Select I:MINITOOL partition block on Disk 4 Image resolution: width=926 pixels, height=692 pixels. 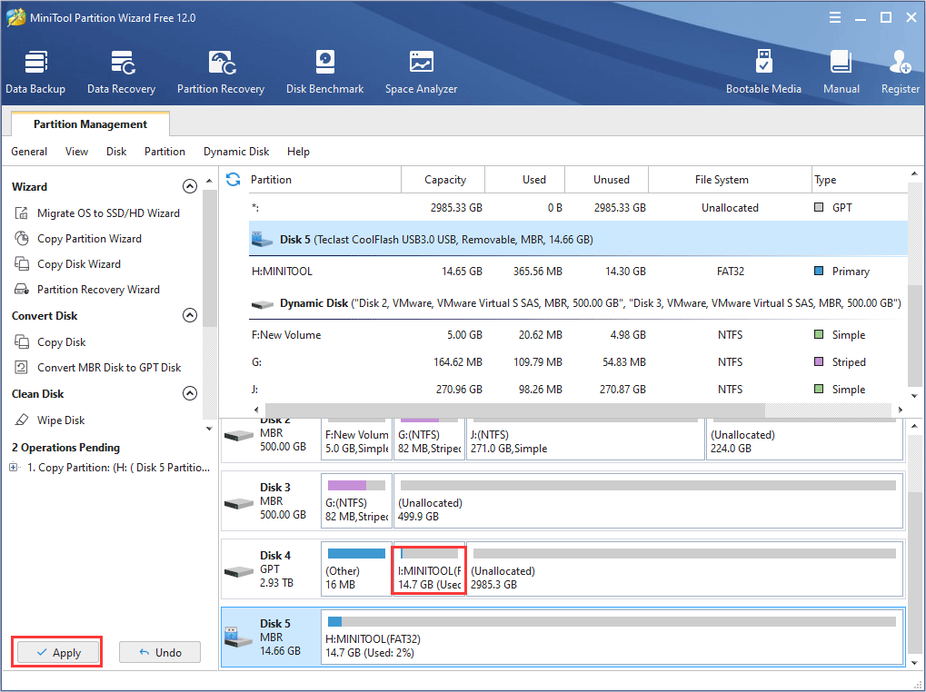tap(429, 570)
